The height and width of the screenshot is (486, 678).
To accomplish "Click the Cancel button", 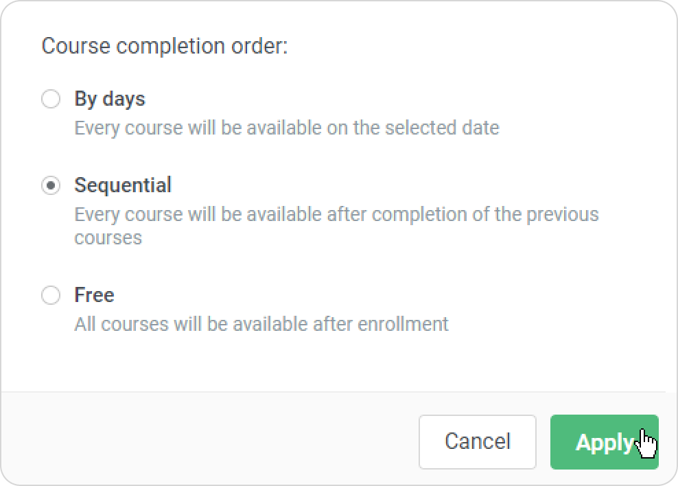I will 478,442.
